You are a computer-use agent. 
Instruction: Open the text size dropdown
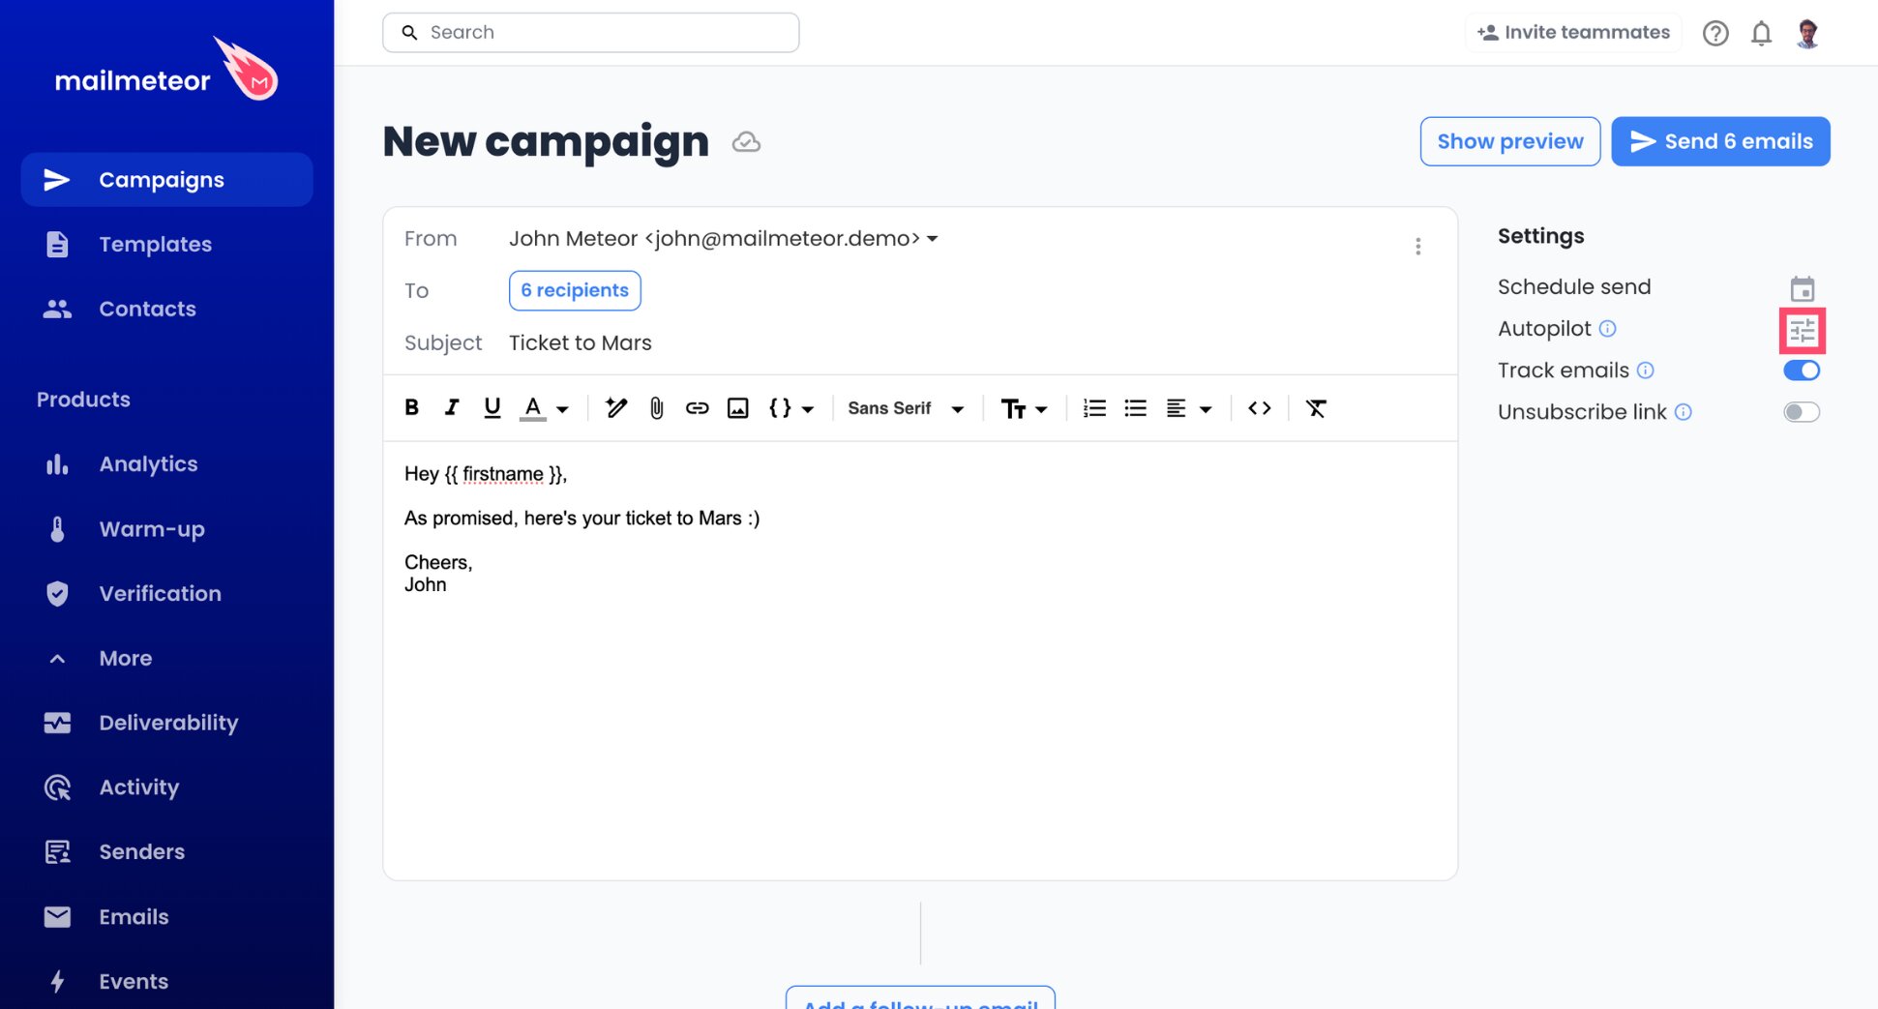point(1025,408)
